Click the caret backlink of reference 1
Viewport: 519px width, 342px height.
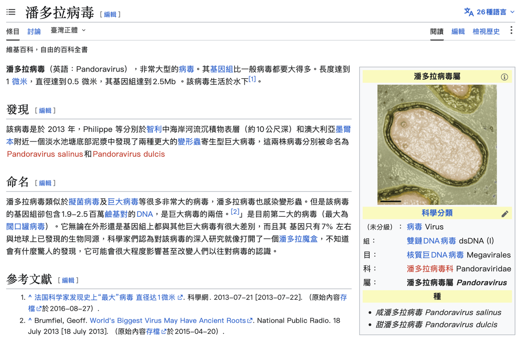pyautogui.click(x=30, y=298)
